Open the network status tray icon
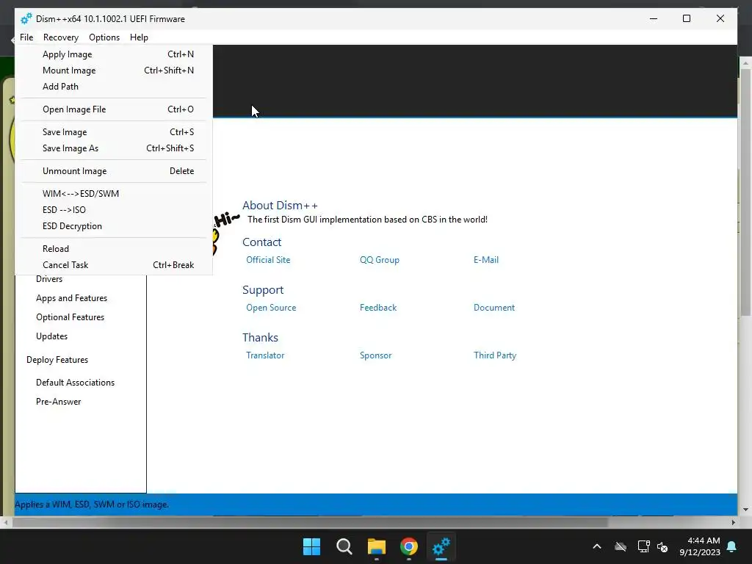 (x=643, y=546)
